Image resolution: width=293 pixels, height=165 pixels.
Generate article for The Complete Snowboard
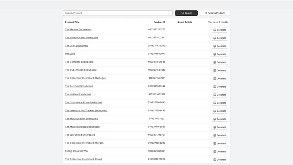point(219,62)
